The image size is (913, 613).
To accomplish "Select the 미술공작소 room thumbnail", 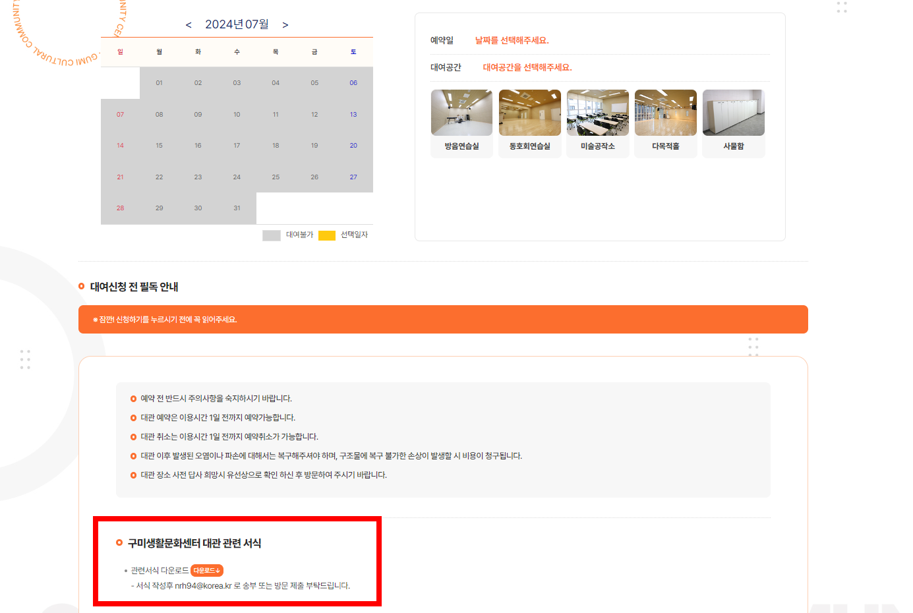I will (x=598, y=113).
